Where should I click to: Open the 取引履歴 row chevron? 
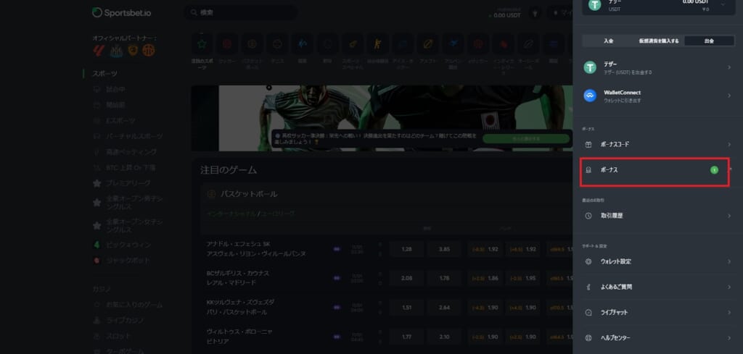point(729,216)
